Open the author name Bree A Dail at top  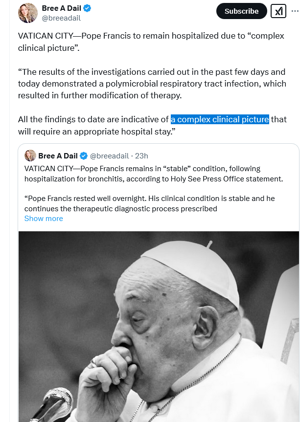pos(61,8)
